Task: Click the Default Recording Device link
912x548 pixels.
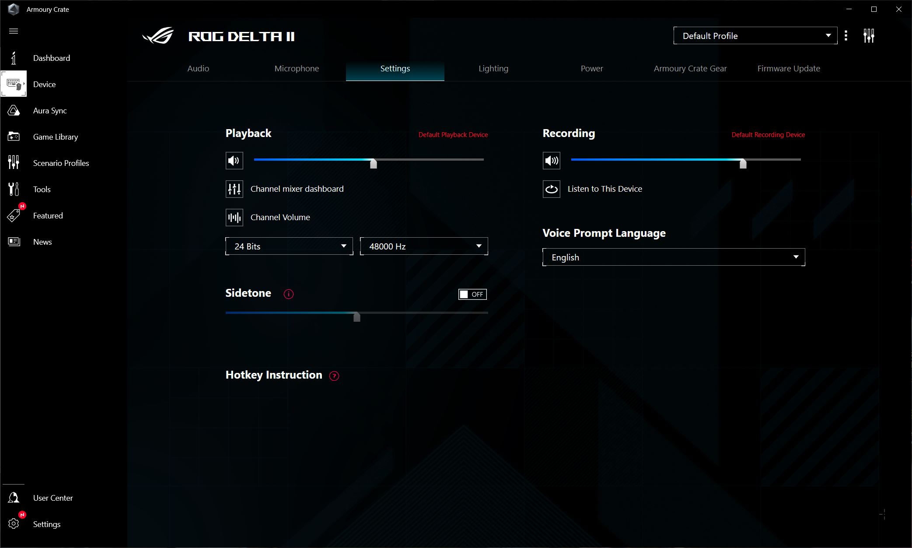Action: pyautogui.click(x=768, y=135)
